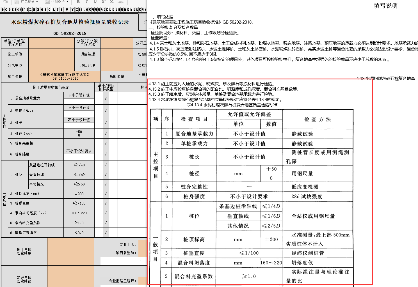Select the 条基边桩沿轴线 cell
418x287 pixels.
click(46, 165)
